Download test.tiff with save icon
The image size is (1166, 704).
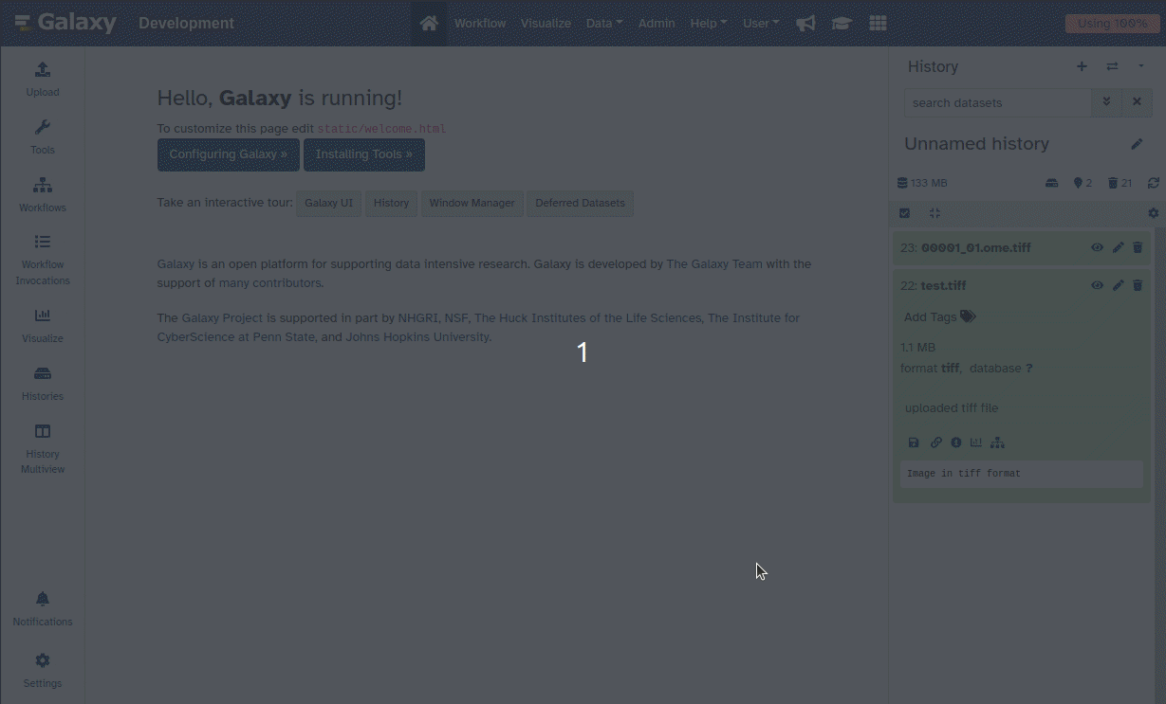pyautogui.click(x=914, y=442)
